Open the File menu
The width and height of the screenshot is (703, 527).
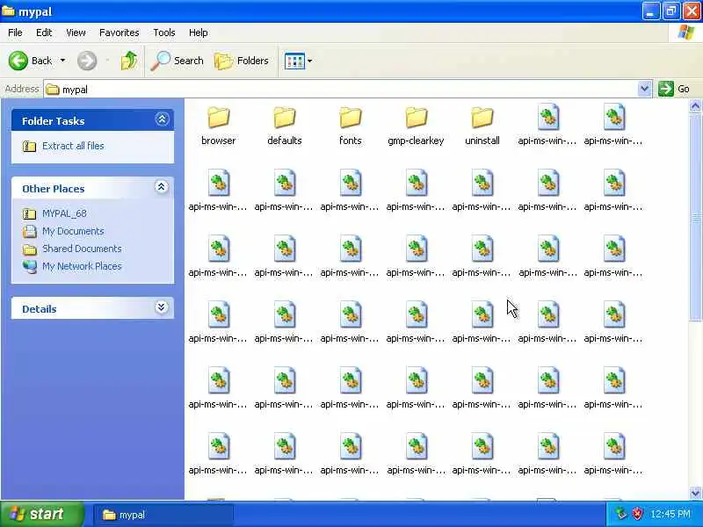(x=15, y=32)
